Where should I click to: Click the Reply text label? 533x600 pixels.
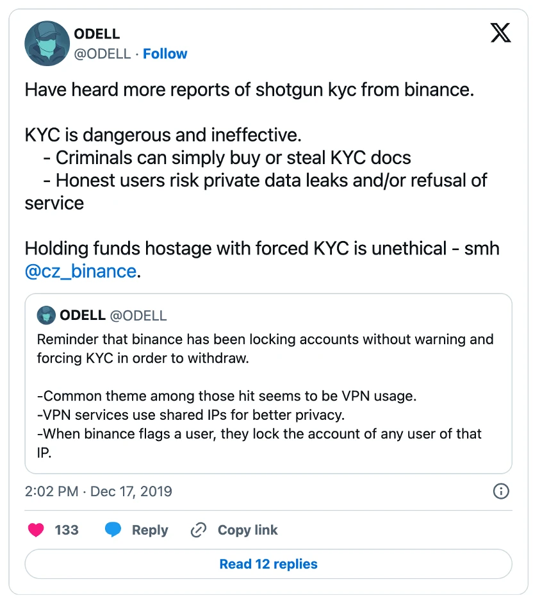point(150,530)
